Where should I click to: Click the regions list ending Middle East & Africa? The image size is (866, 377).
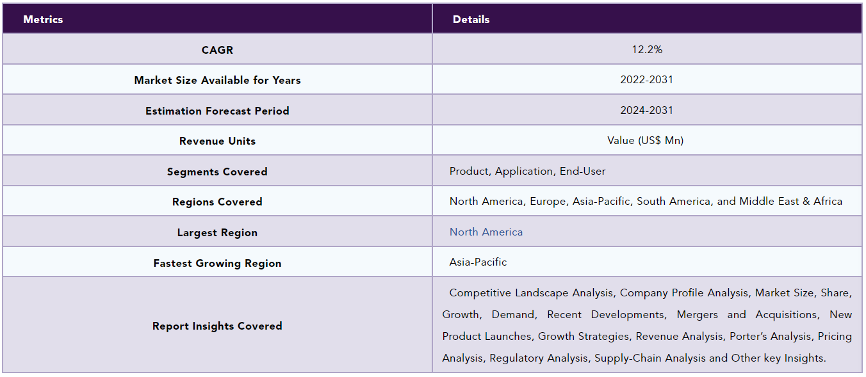click(646, 202)
